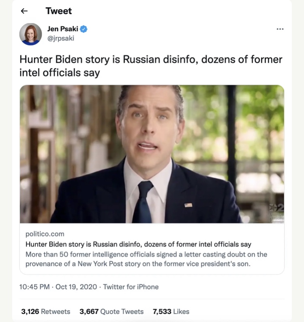
Task: Click the Tweet page header title
Action: click(59, 11)
